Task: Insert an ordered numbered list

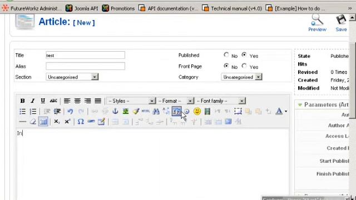Action: point(33,111)
